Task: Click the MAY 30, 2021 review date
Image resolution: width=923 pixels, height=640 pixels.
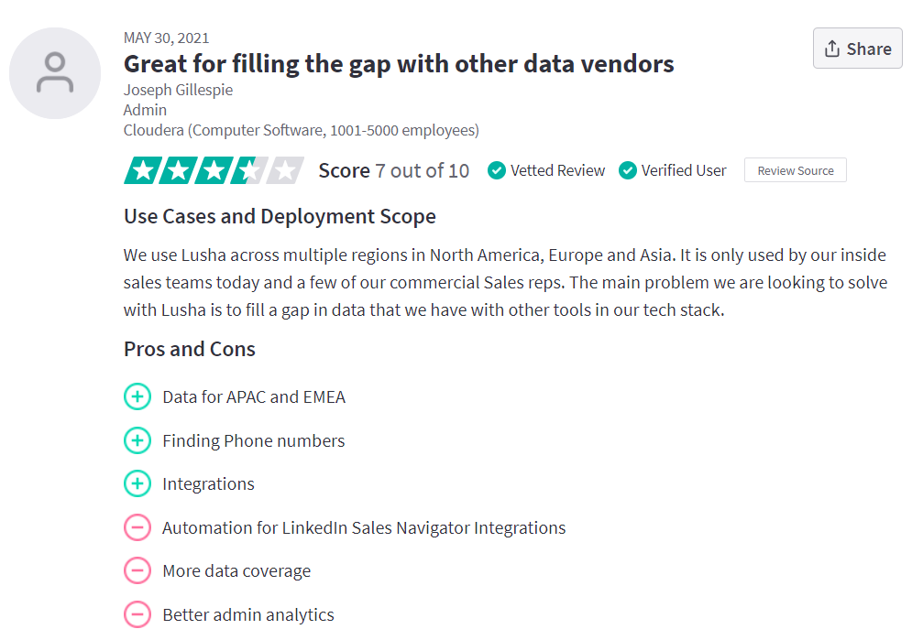Action: pos(166,38)
